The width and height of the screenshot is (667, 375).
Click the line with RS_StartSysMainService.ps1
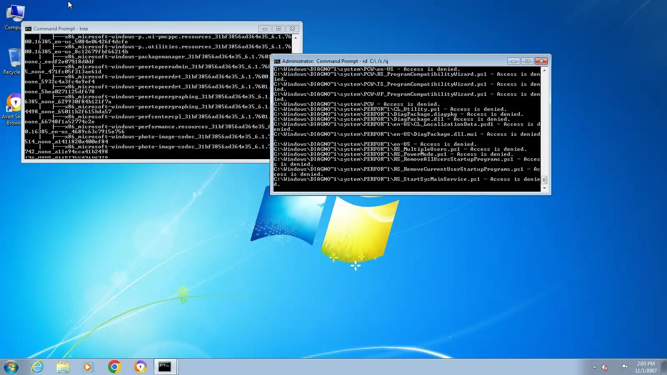coord(407,182)
